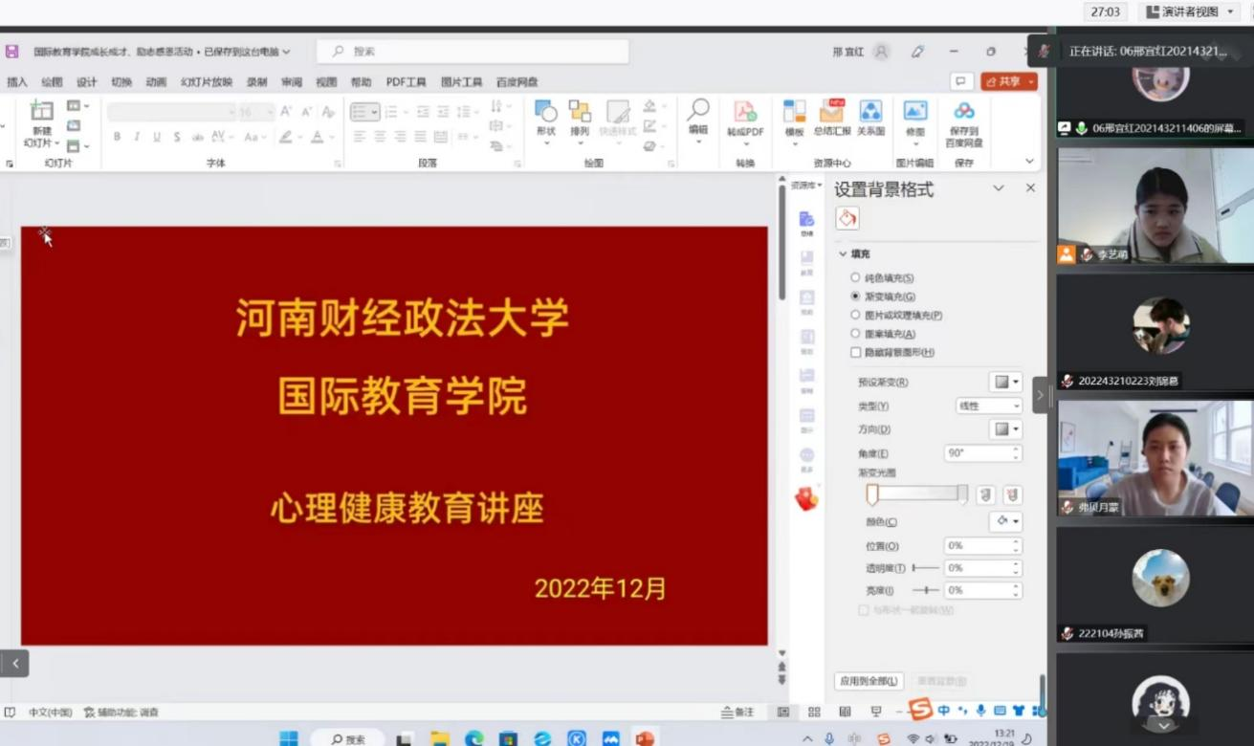Check the 隐藏背景图形 checkbox
Image resolution: width=1254 pixels, height=746 pixels.
[855, 352]
